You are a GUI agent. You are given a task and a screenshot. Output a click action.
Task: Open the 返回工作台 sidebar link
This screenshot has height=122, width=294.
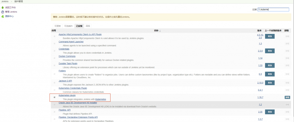tap(10, 7)
